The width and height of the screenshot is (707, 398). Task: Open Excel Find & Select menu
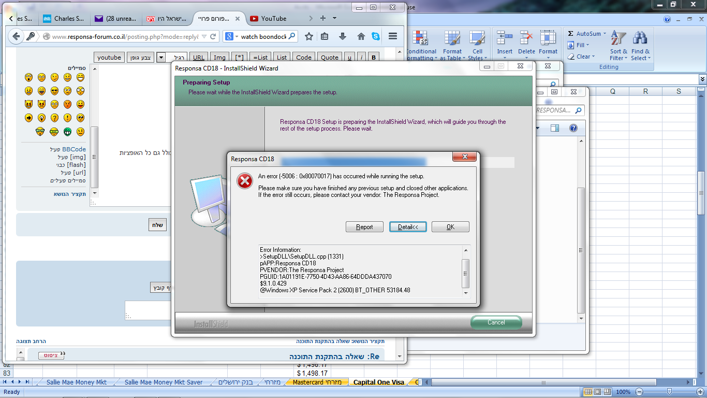coord(641,46)
